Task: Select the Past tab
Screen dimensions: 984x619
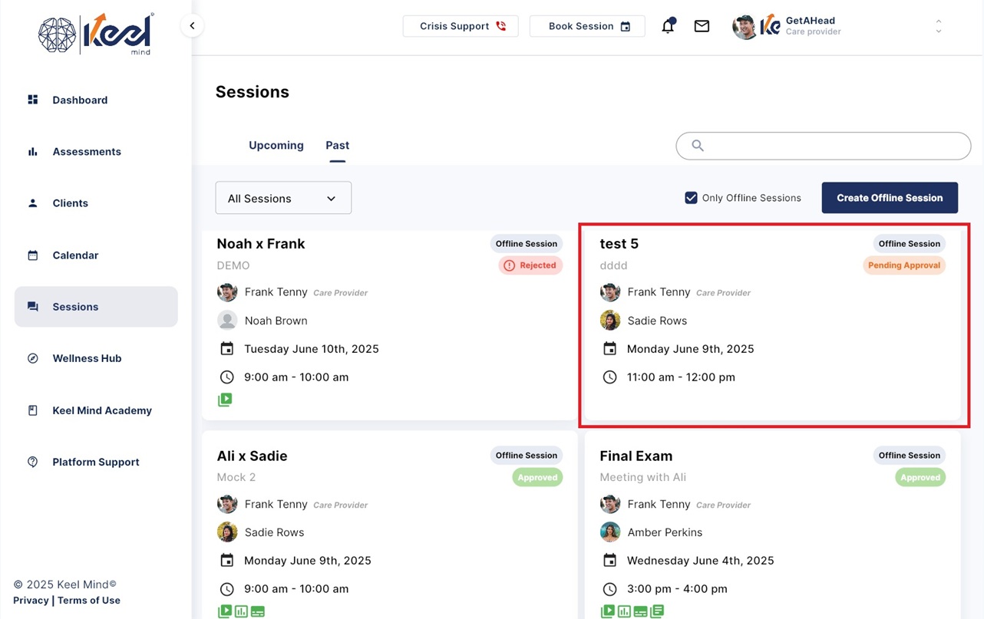Action: tap(337, 145)
